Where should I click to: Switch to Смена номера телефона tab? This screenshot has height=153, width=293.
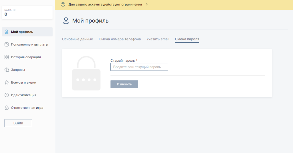point(120,39)
